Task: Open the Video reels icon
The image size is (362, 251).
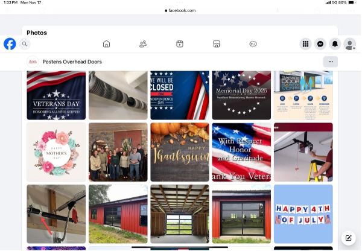Action: click(180, 44)
